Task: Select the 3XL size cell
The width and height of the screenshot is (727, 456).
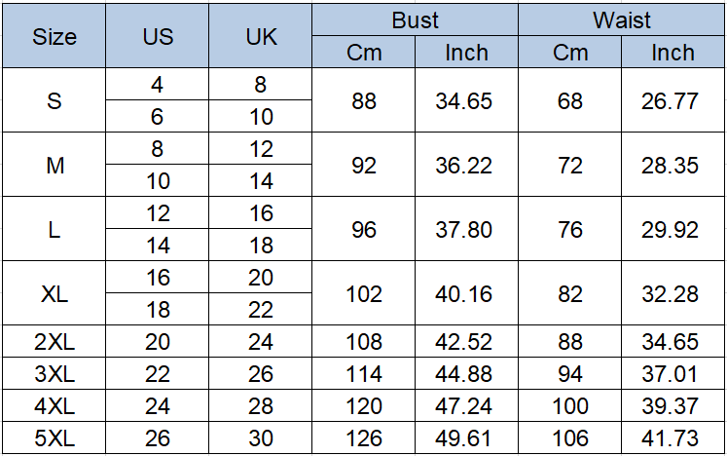Action: click(x=55, y=373)
